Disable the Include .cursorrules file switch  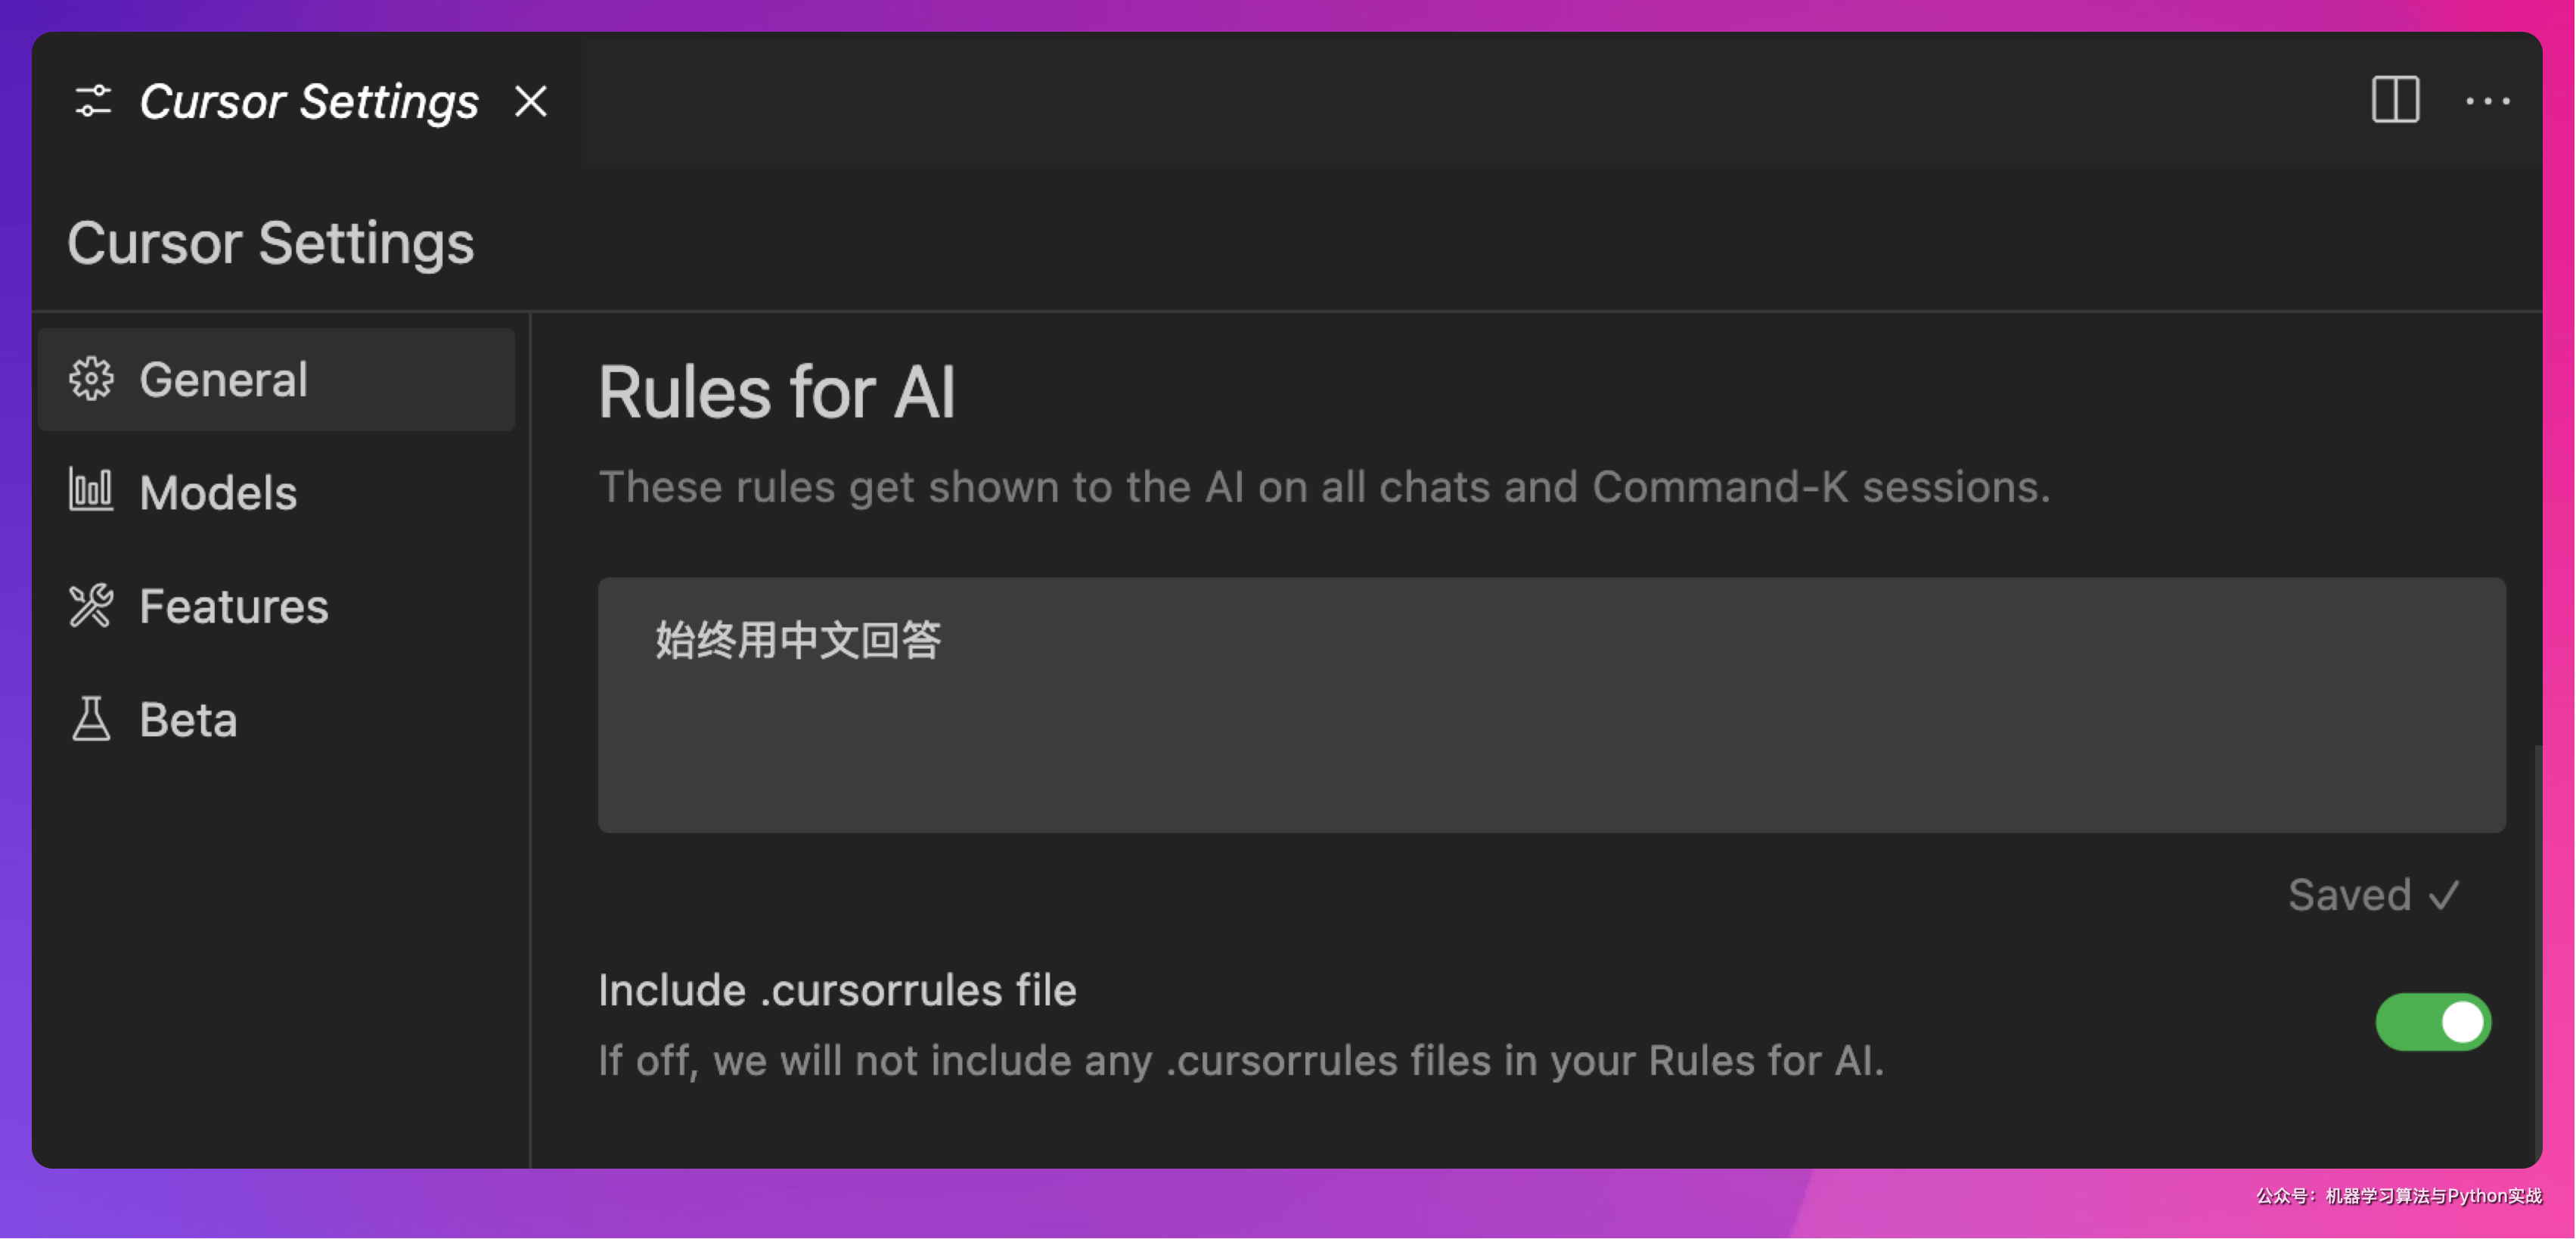tap(2432, 1022)
